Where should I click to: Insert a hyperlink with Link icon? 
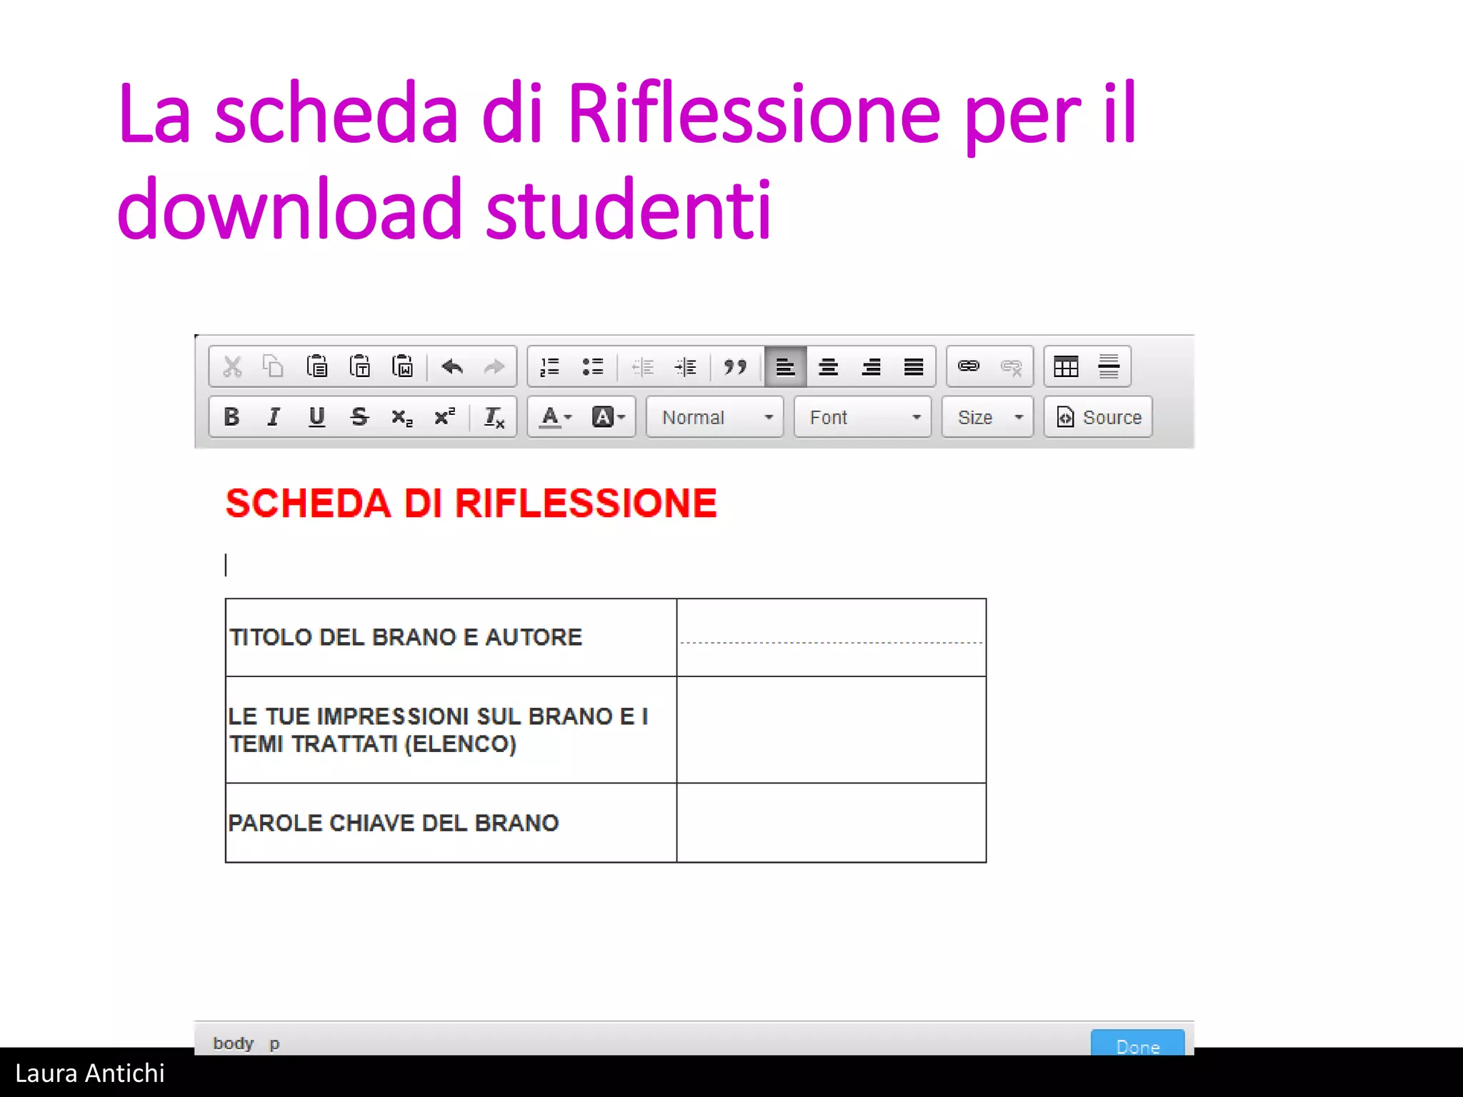(969, 366)
